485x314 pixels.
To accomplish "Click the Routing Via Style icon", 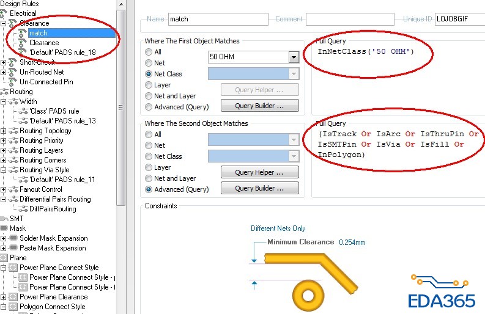I will point(13,170).
